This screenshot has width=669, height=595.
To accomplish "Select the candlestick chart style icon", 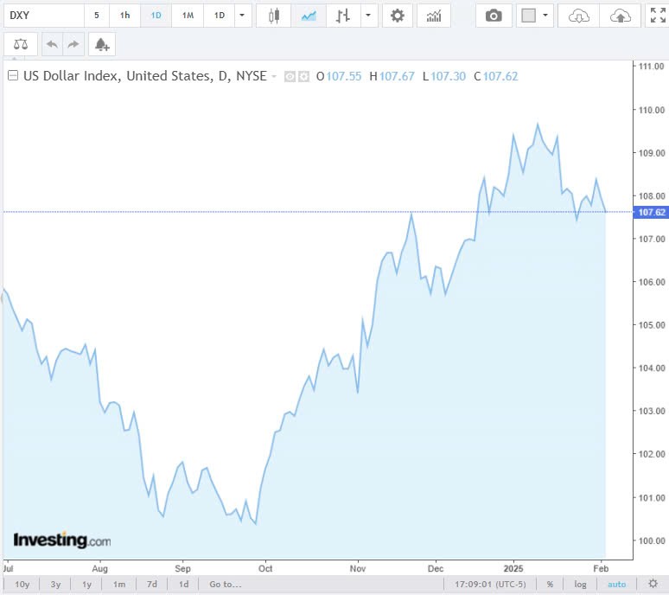I will 274,16.
